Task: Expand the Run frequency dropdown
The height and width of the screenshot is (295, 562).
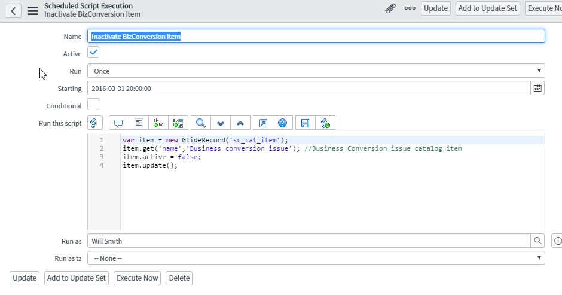Action: point(316,71)
